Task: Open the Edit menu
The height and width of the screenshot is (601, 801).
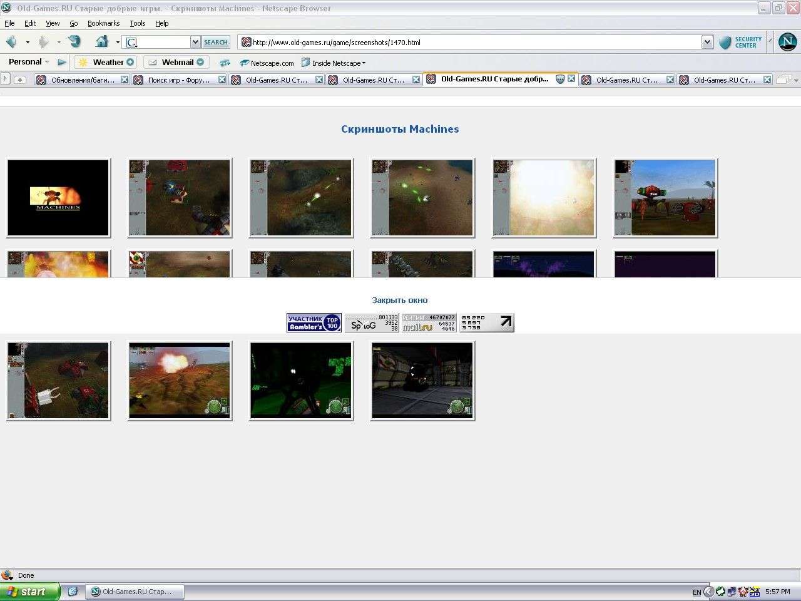Action: (30, 23)
